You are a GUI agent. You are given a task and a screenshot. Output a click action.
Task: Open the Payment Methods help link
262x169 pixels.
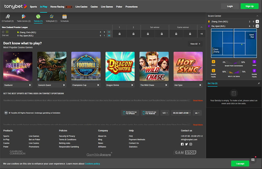(x=137, y=140)
